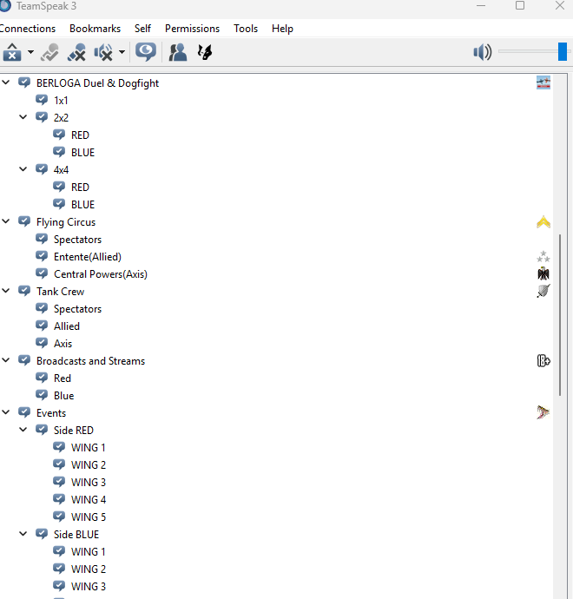Click the bubble icon beside Side BLUE

(42, 534)
